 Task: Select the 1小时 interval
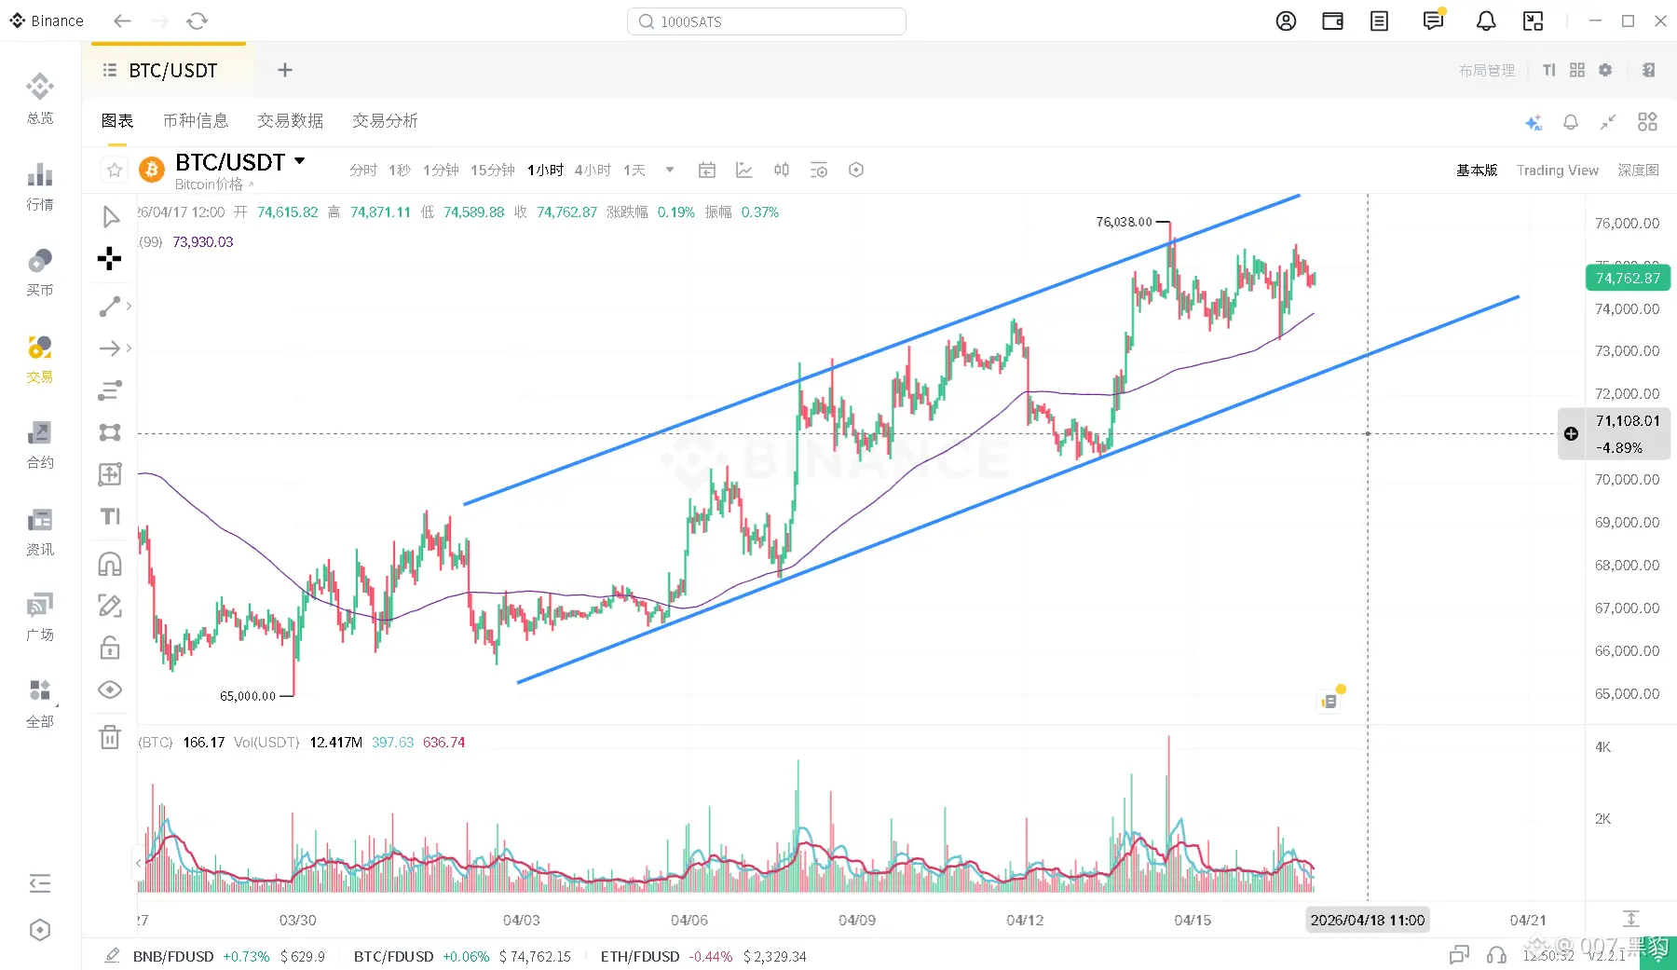545,170
